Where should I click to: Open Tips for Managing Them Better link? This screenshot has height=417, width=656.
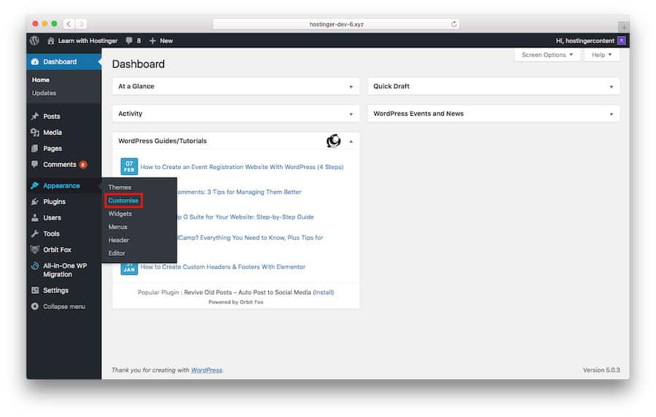[238, 192]
